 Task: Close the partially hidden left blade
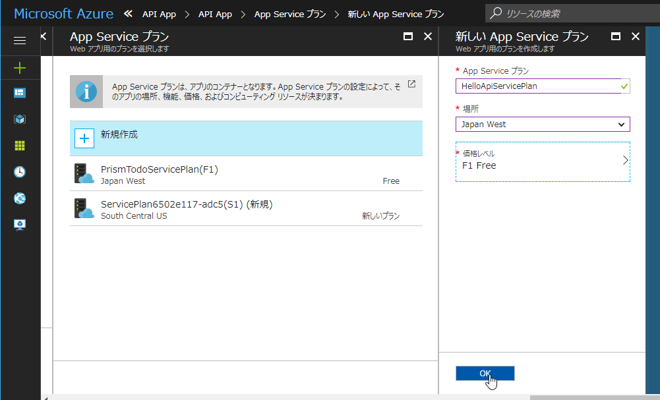tap(44, 37)
